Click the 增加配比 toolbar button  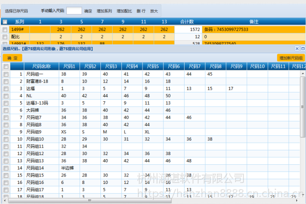tap(124, 11)
